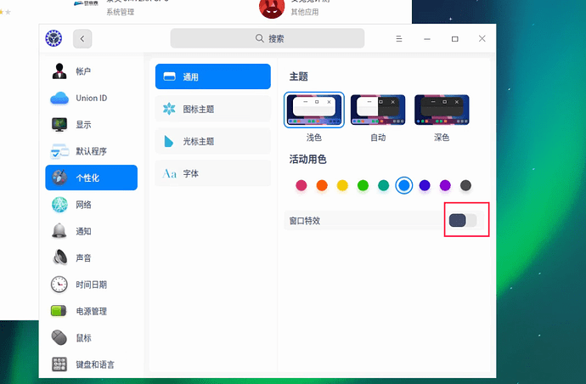Pick the teal accent color
This screenshot has width=586, height=384.
pos(383,185)
